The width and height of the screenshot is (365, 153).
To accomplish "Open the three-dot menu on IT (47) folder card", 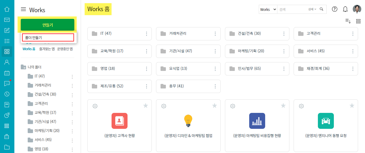I will click(146, 34).
